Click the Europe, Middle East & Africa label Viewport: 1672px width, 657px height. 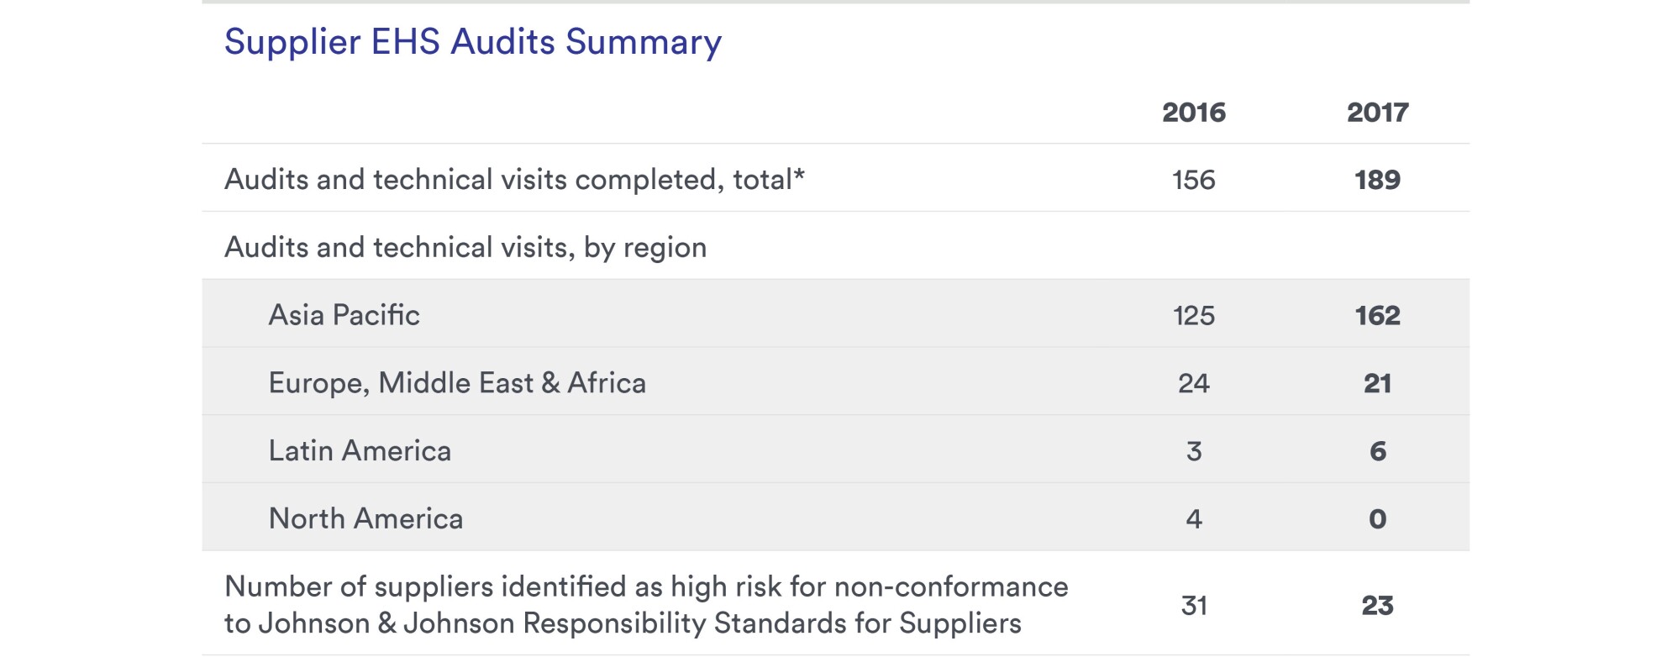coord(457,383)
